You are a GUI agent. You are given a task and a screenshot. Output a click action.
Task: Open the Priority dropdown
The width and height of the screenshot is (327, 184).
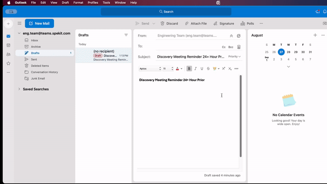(234, 57)
